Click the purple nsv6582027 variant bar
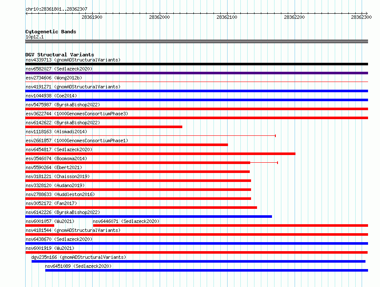The image size is (380, 287). click(196, 73)
